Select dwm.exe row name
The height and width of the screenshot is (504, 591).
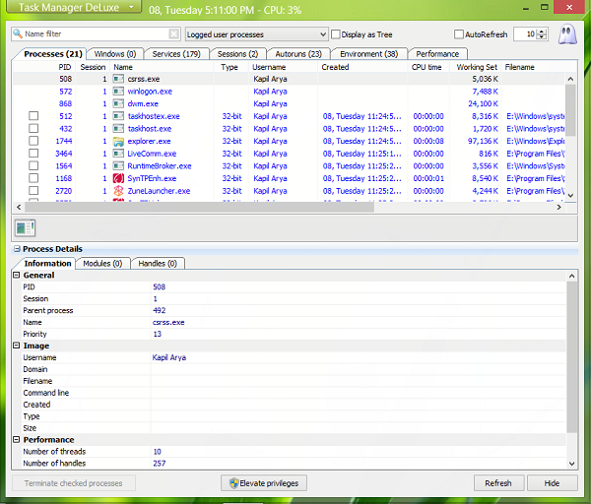tap(143, 103)
